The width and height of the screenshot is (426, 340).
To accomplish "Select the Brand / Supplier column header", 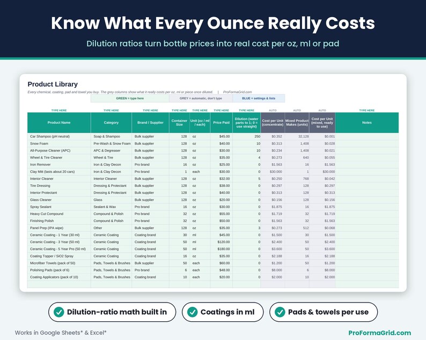I will point(150,123).
